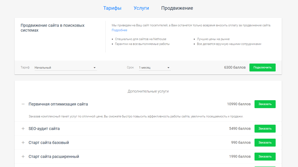Collapse Первичная оптимизация сайта with minus icon
Screen dimensions: 298x167
coord(23,104)
